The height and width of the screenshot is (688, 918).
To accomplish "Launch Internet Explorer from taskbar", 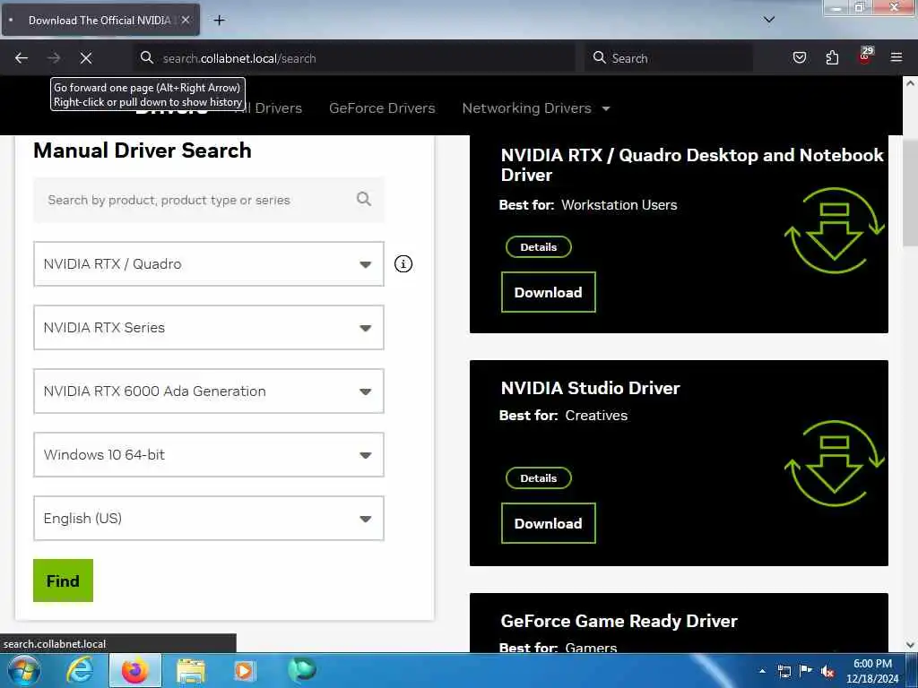I will pos(80,670).
